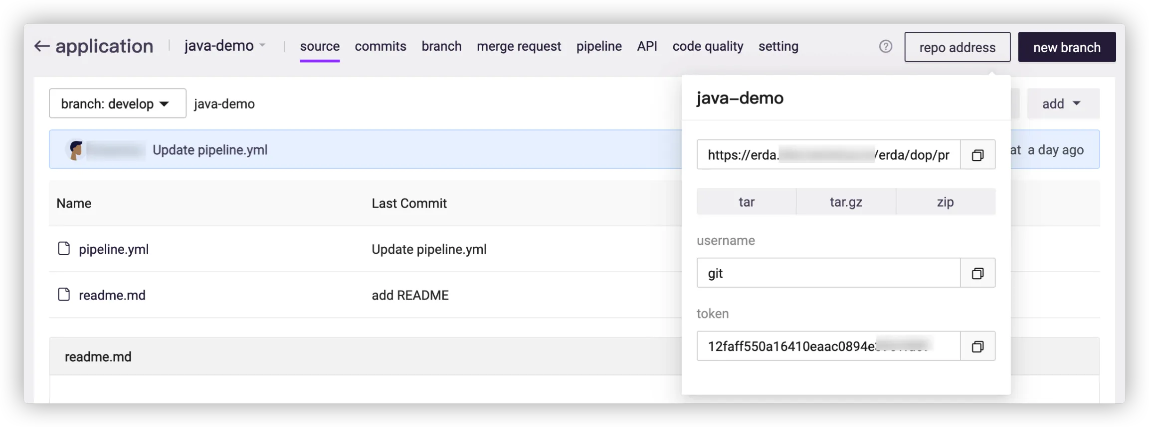Click the readme.md file icon

(64, 295)
